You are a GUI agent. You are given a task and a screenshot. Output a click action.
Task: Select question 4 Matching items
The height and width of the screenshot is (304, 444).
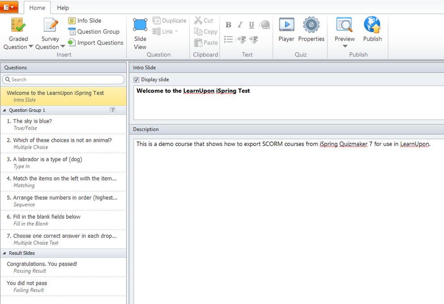63,182
